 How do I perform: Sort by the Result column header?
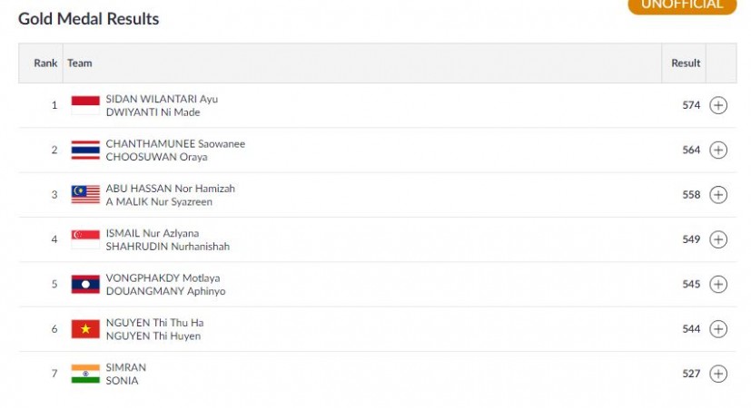(686, 63)
